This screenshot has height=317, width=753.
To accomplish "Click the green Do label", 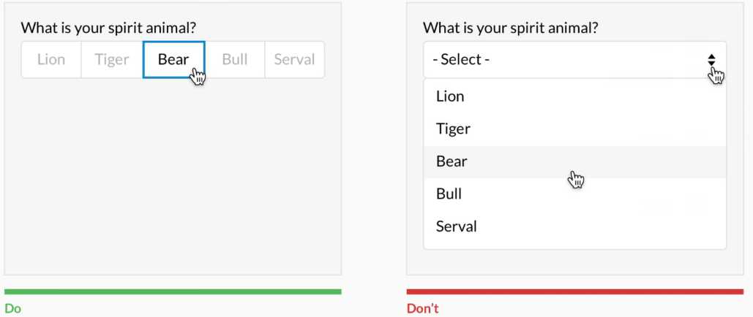I will point(13,308).
